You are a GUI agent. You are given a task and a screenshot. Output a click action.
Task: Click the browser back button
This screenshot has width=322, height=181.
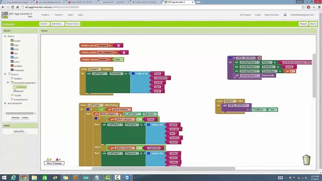pyautogui.click(x=3, y=7)
